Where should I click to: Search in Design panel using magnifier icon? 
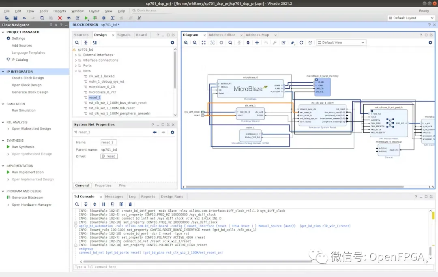77,43
